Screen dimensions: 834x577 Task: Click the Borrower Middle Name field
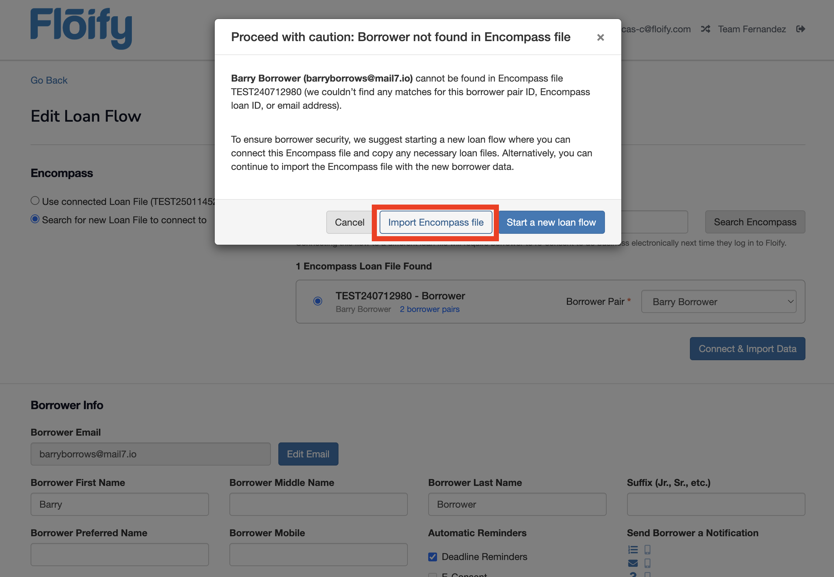(318, 504)
